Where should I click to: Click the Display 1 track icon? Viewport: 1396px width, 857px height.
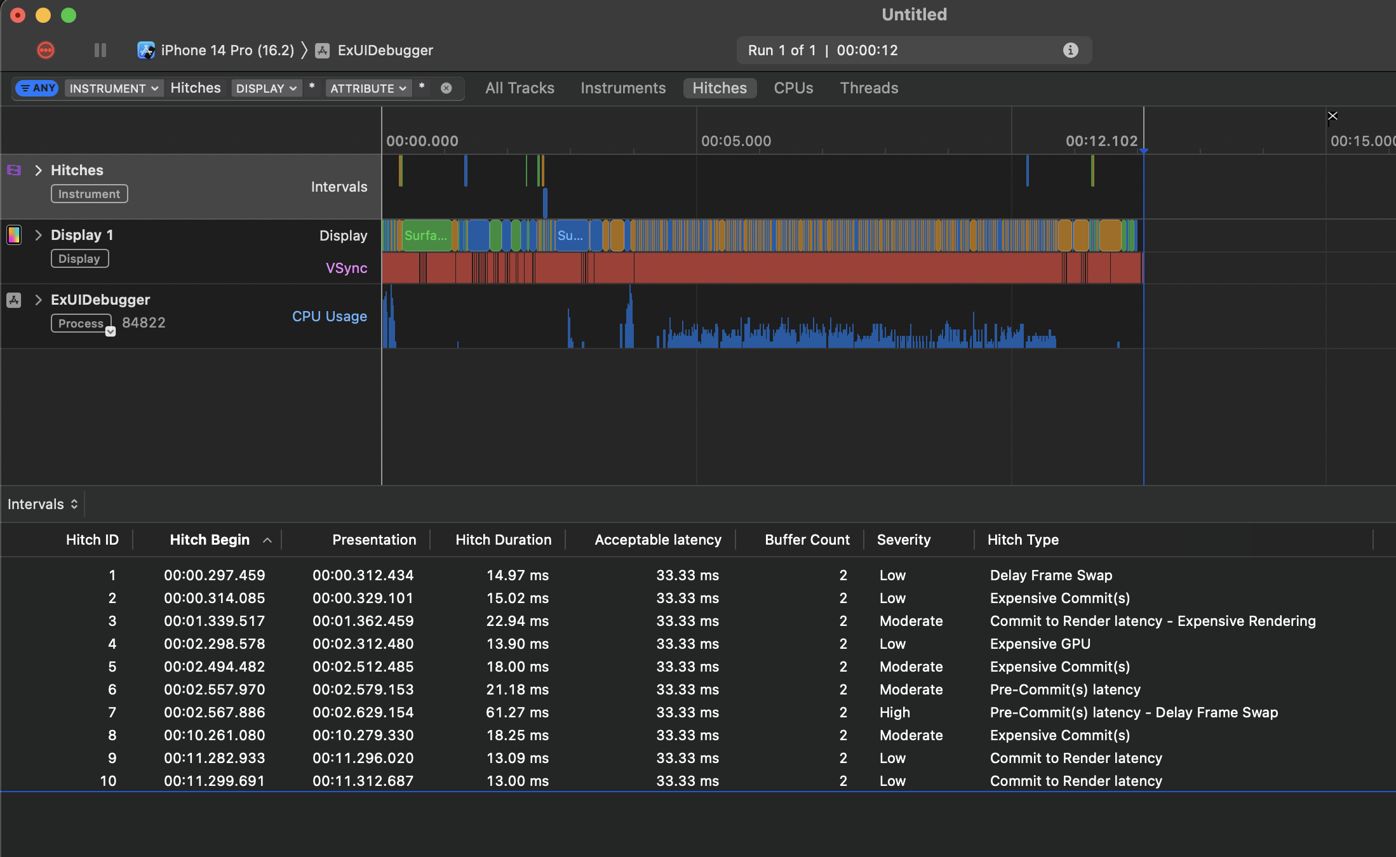click(x=14, y=235)
